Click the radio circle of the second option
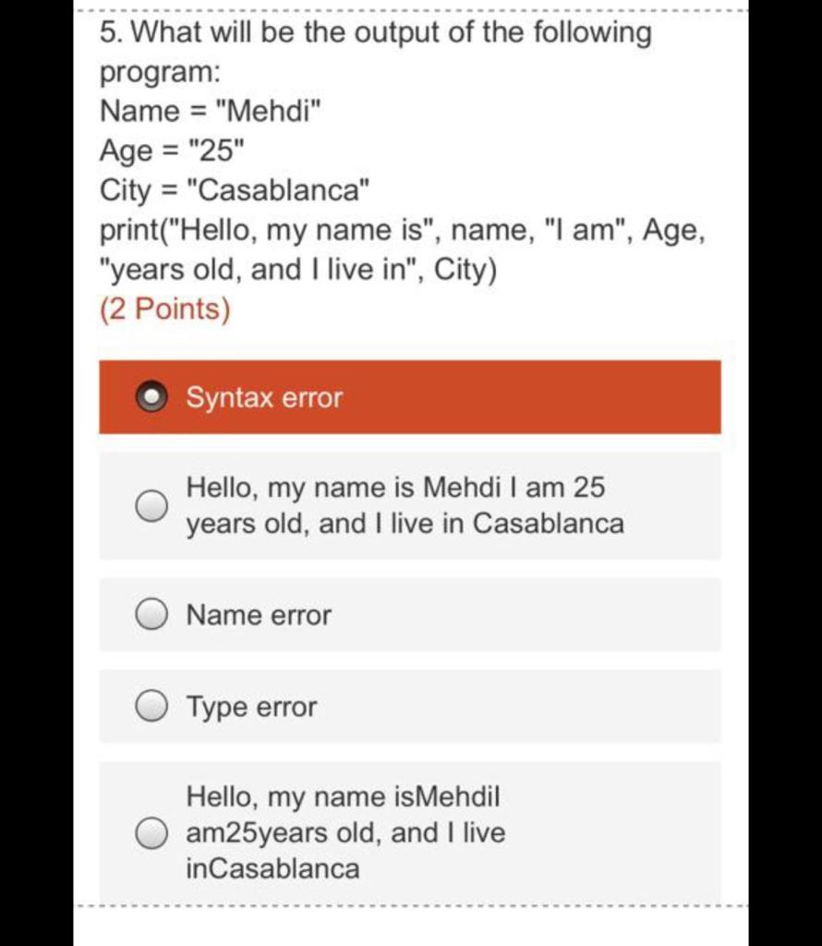 (151, 504)
